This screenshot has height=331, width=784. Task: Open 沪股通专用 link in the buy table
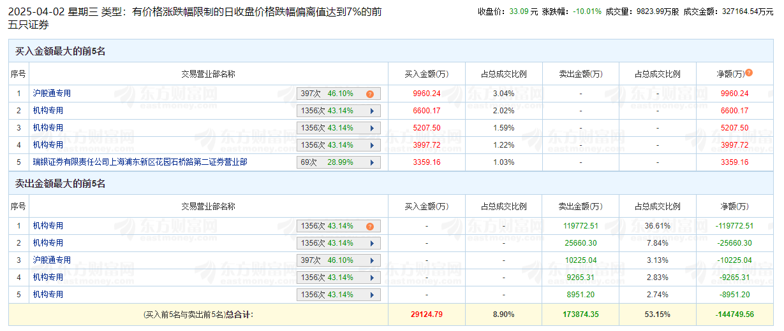coord(52,94)
